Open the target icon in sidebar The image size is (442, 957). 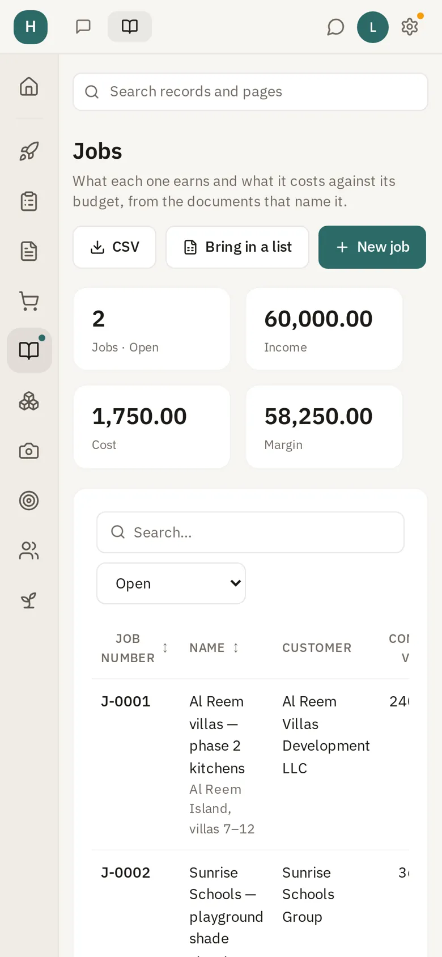click(x=29, y=501)
